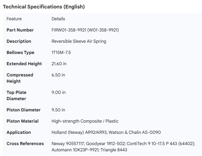Click the Technical Specifications (English) heading
Screen dimensions: 202x156
44,7
